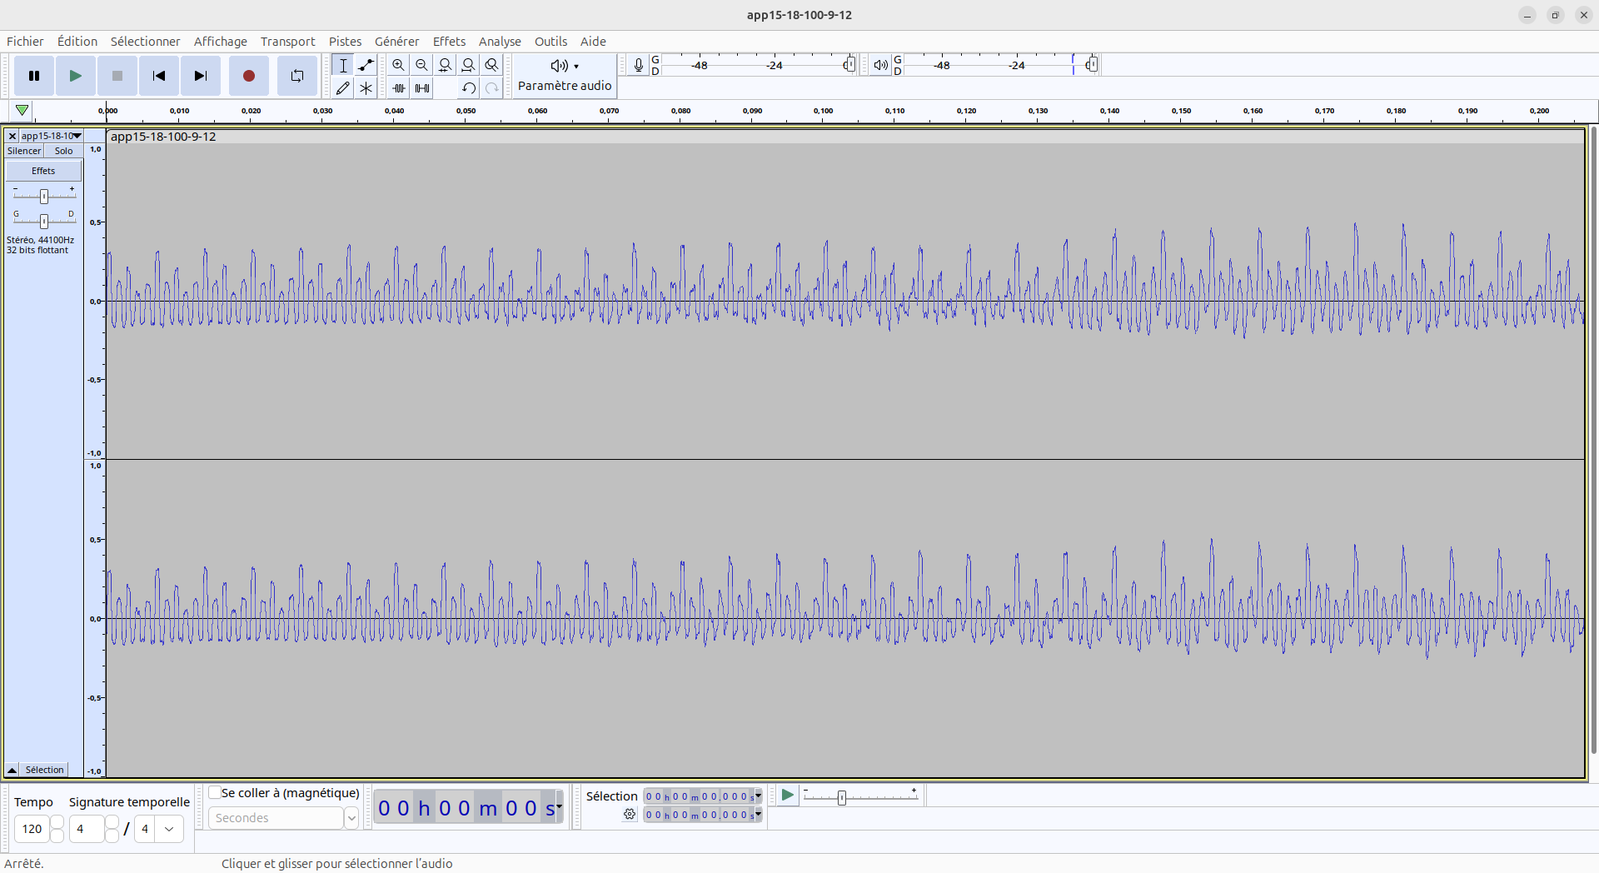
Task: Select the Draw pencil tool
Action: (x=342, y=88)
